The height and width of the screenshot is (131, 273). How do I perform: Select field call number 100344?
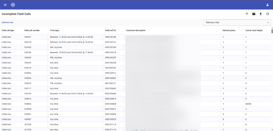tap(28, 63)
